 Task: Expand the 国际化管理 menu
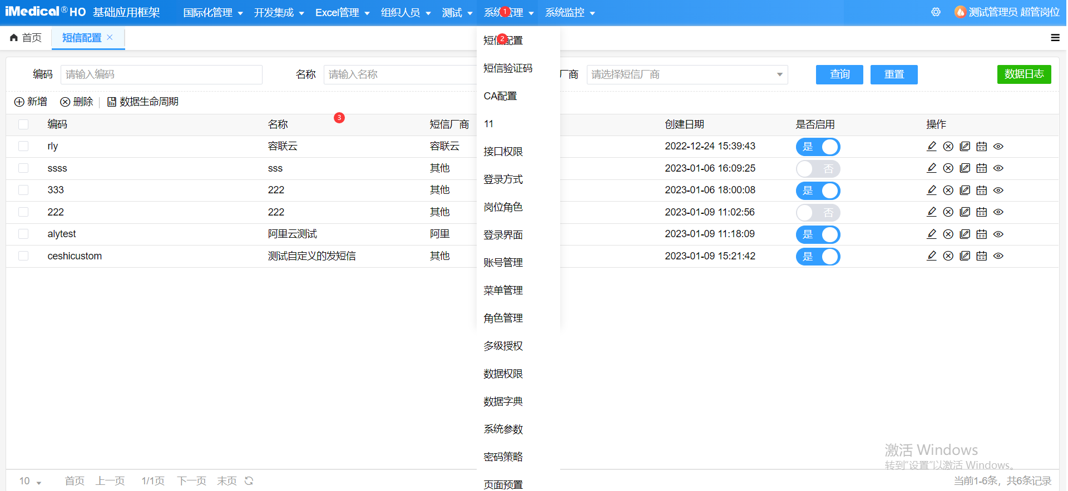coord(213,13)
